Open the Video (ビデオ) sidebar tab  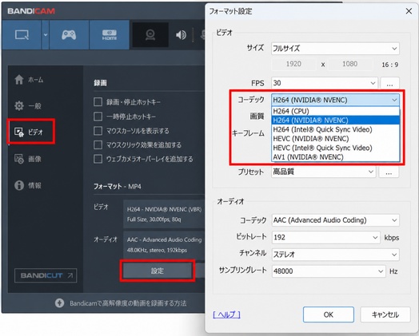31,132
